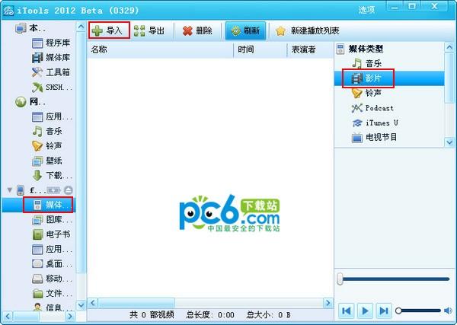The height and width of the screenshot is (325, 457).
Task: Select the device 媒体 item
Action: pos(48,205)
